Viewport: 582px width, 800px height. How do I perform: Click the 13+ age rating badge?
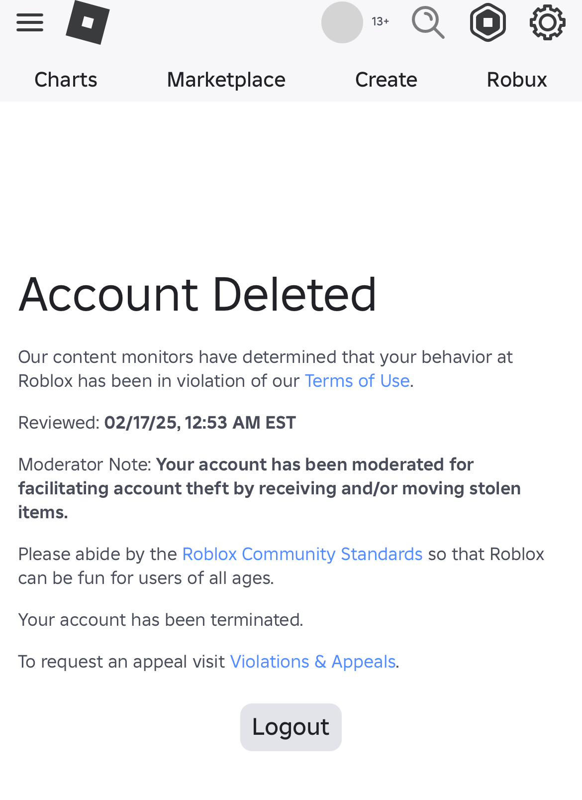click(380, 22)
